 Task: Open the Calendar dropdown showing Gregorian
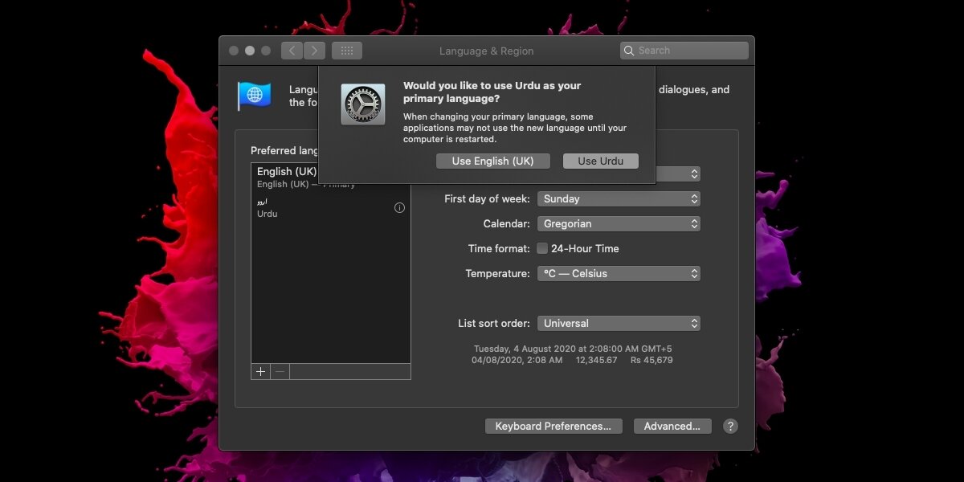(x=619, y=223)
